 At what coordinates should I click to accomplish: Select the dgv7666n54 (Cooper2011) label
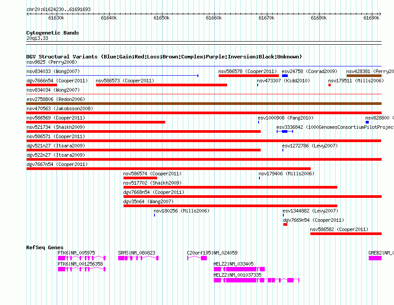coord(57,81)
